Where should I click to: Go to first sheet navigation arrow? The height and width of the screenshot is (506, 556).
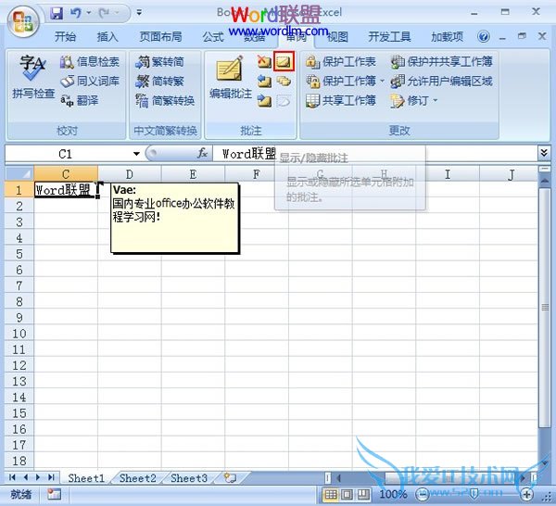pyautogui.click(x=12, y=477)
